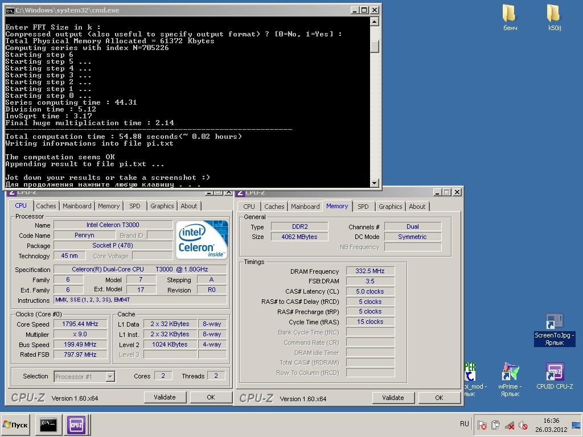Switch to Mainboard tab in left CPU-Z
Viewport: 583px width, 437px height.
[x=77, y=206]
